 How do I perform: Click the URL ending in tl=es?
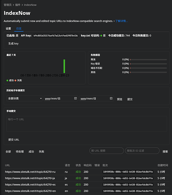[x=30, y=184]
